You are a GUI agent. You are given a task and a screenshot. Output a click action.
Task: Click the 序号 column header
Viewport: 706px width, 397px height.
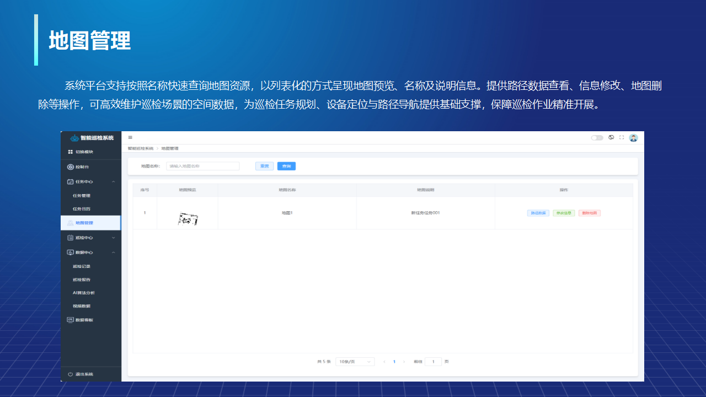[145, 190]
